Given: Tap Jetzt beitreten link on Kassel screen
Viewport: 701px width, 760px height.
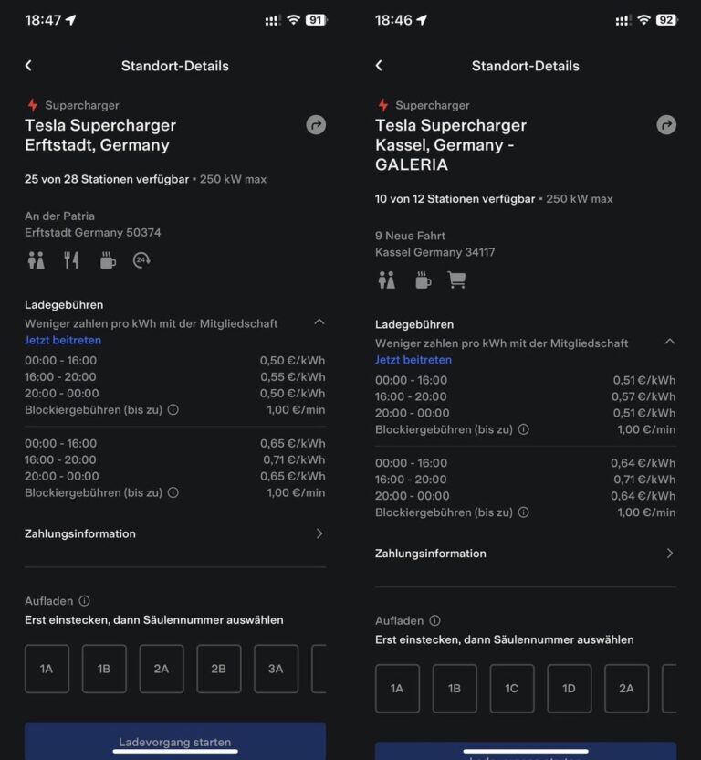Looking at the screenshot, I should [x=413, y=360].
